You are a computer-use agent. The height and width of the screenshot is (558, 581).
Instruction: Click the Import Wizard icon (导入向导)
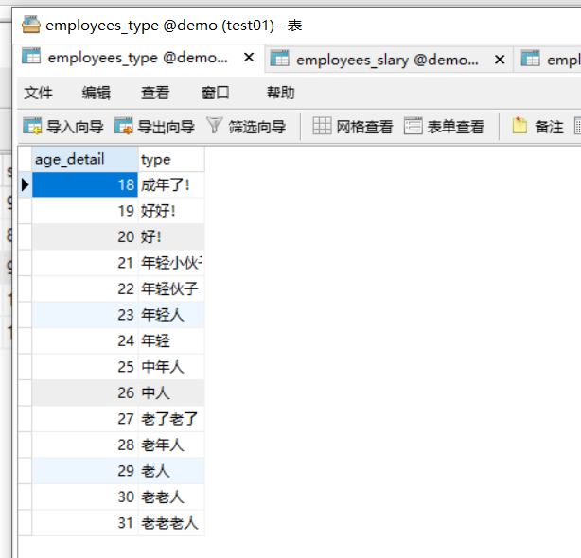click(x=32, y=126)
